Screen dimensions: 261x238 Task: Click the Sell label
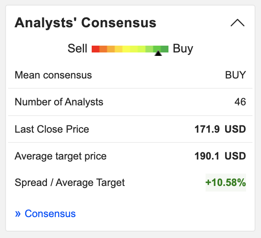[x=77, y=49]
